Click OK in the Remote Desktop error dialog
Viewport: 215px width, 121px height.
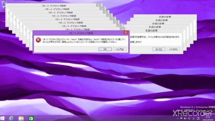coord(105,49)
